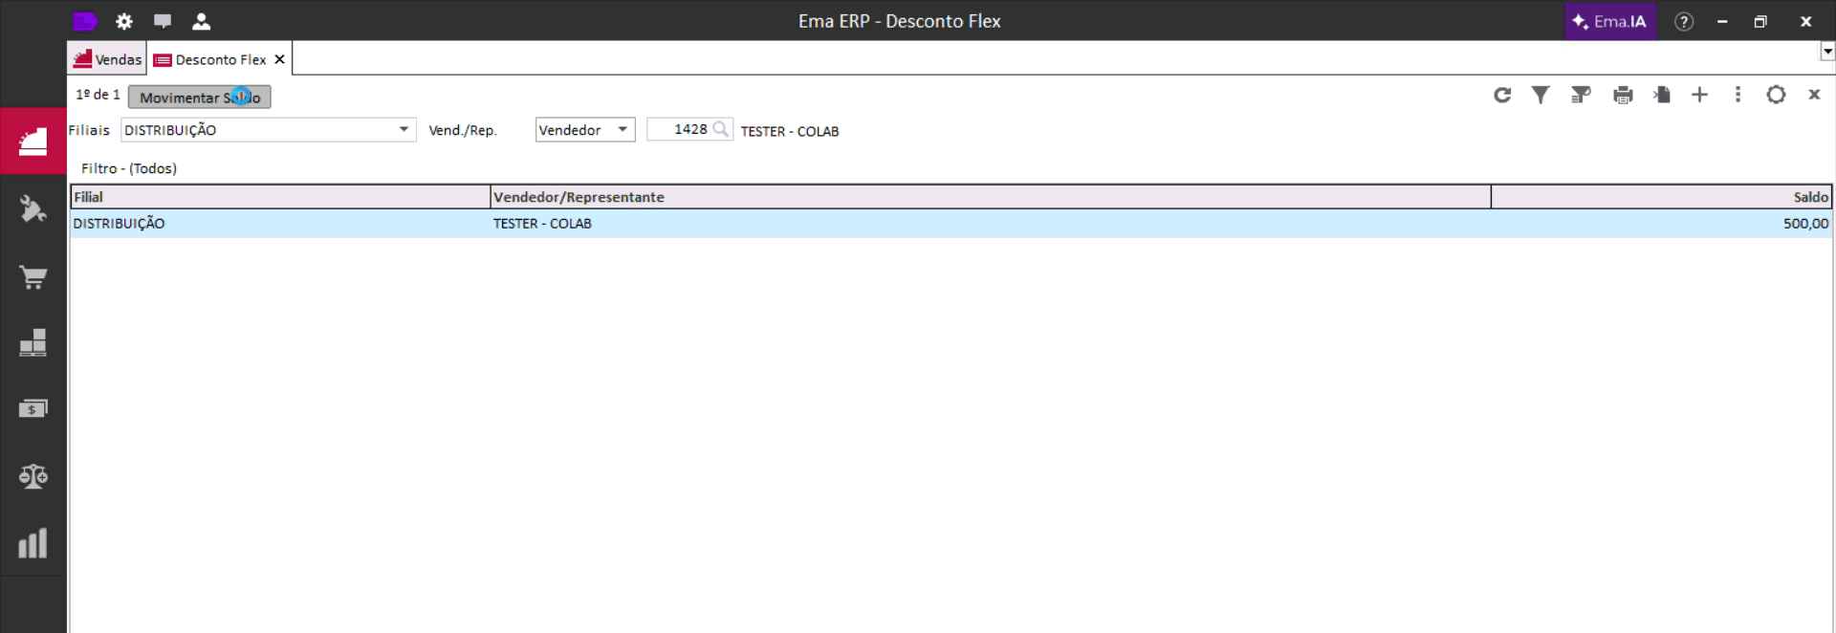
Task: Click the refresh icon in the toolbar
Action: pos(1502,95)
